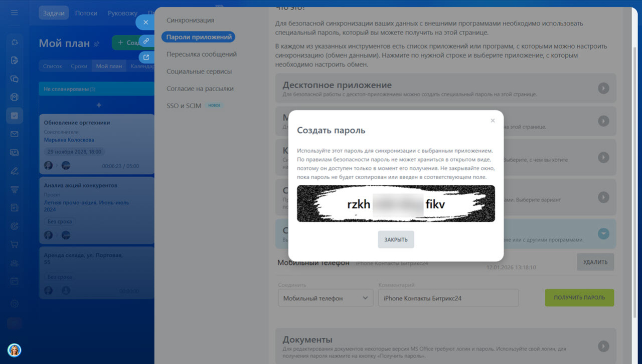Copy the panel link via chain icon

click(x=146, y=41)
